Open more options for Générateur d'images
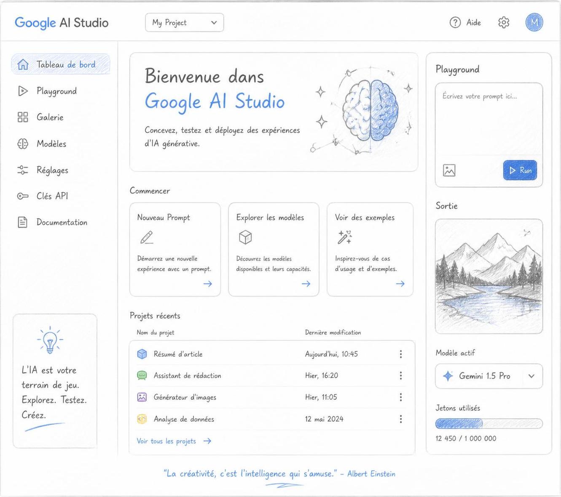The image size is (561, 497). tap(400, 397)
